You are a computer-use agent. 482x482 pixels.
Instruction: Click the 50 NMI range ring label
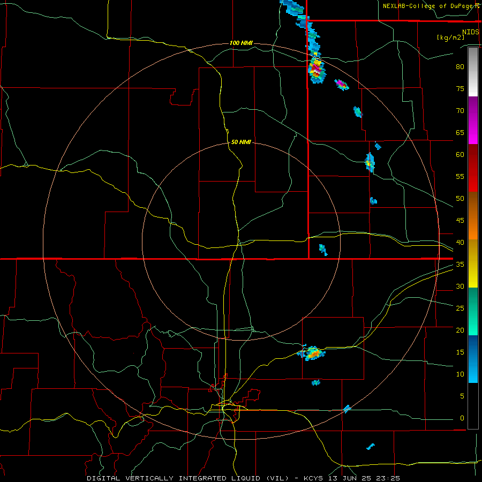tap(241, 142)
